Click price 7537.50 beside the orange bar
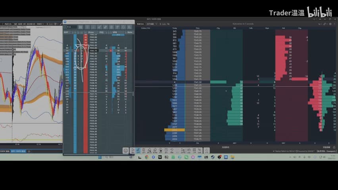This screenshot has width=338, height=190. point(198,130)
